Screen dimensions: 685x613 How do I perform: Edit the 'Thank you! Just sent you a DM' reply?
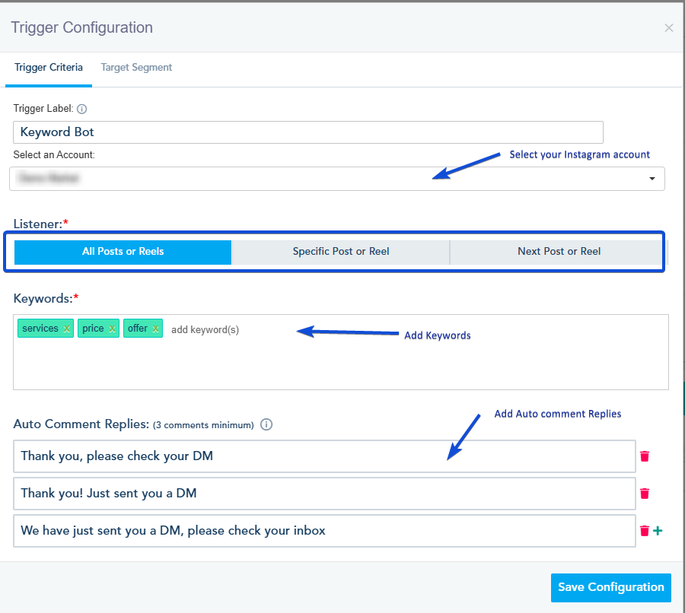tap(324, 494)
